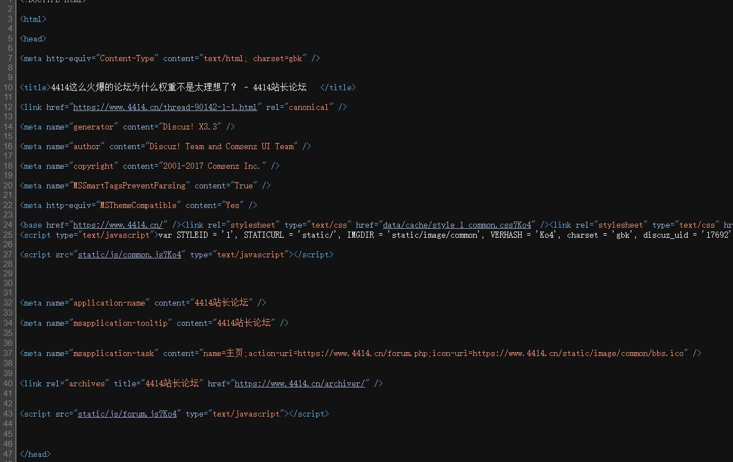Click the discuz_uid = '17692' text
This screenshot has height=462, width=733.
point(688,235)
